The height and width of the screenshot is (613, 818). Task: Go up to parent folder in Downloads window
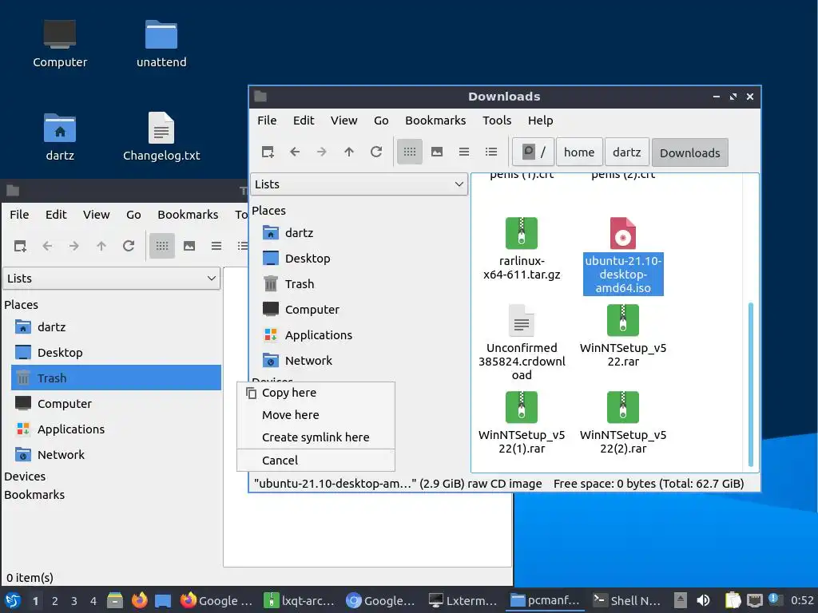pyautogui.click(x=349, y=152)
